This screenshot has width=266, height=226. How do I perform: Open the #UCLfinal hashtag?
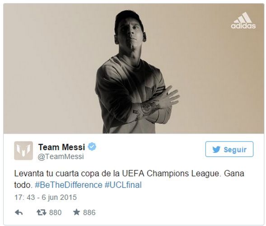[123, 185]
